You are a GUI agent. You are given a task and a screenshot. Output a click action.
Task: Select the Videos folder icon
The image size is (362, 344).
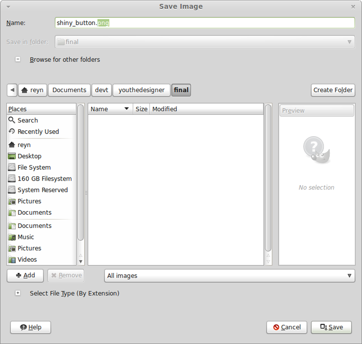[x=12, y=259]
